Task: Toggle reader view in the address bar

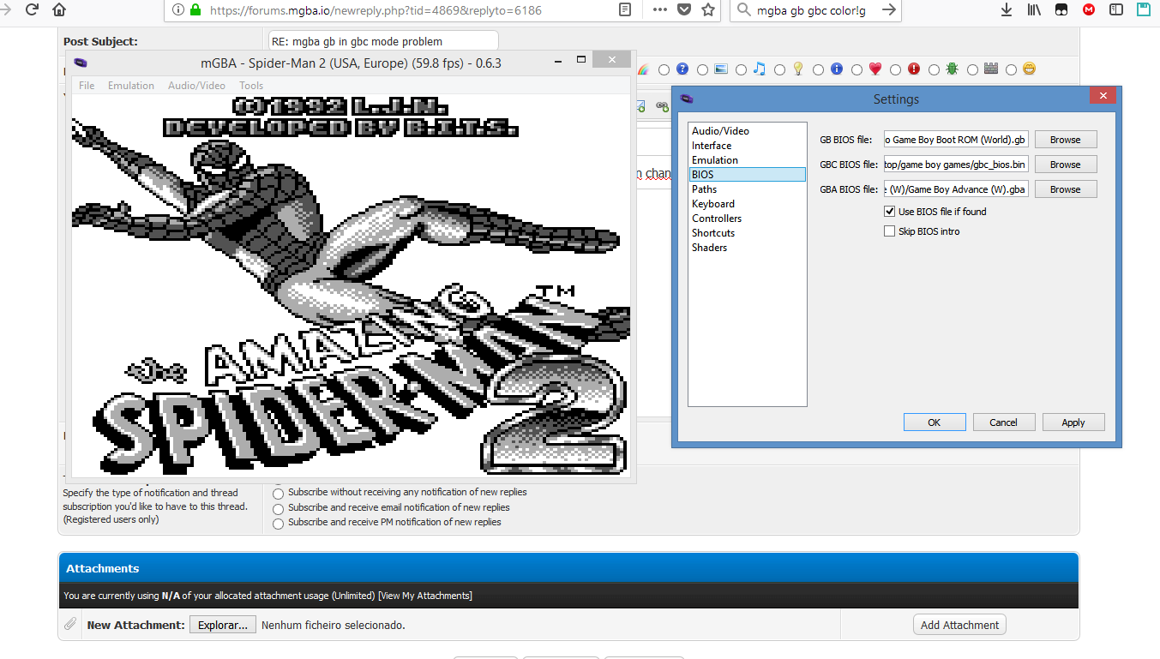Action: point(625,10)
